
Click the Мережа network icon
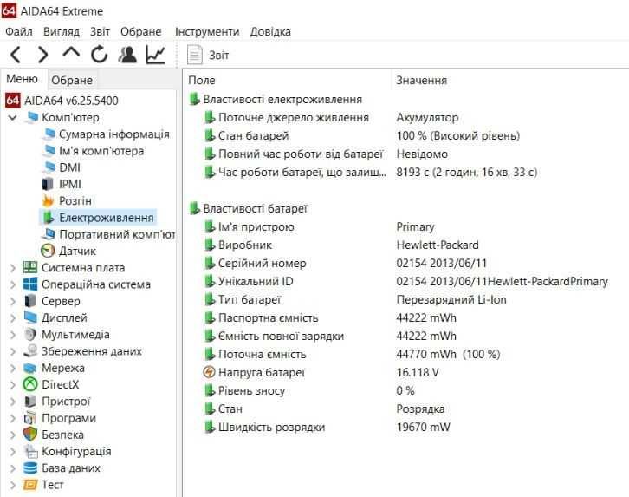pos(30,368)
